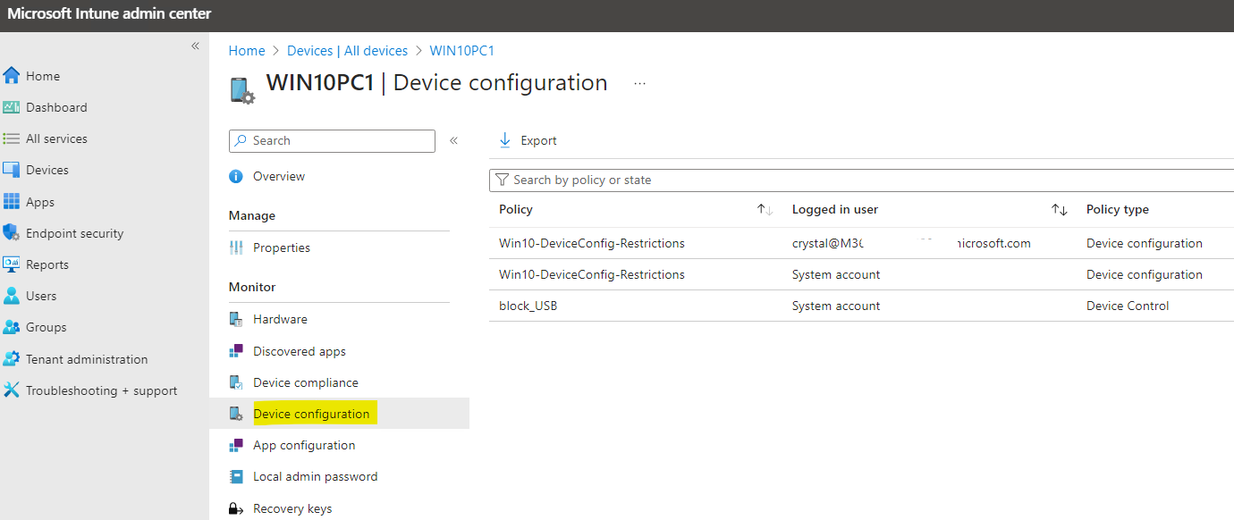The image size is (1234, 520).
Task: Follow the WIN10PC1 breadcrumb link
Action: click(461, 51)
